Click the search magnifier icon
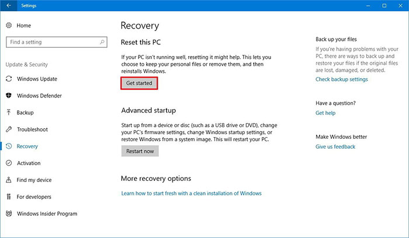409x238 pixels. tap(102, 42)
